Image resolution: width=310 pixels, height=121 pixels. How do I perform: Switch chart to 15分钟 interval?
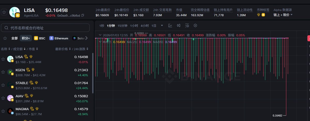point(122,25)
